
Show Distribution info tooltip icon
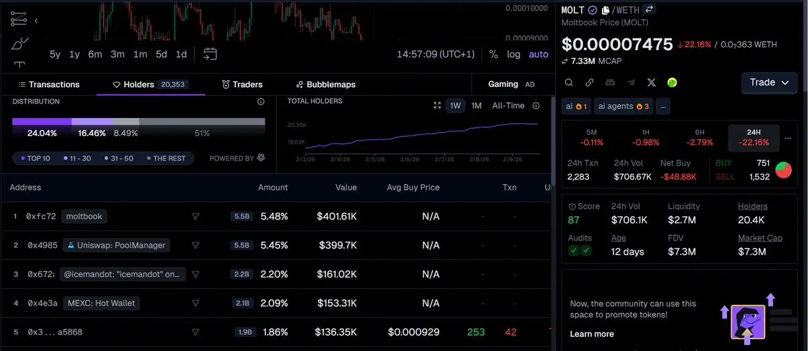tap(261, 102)
